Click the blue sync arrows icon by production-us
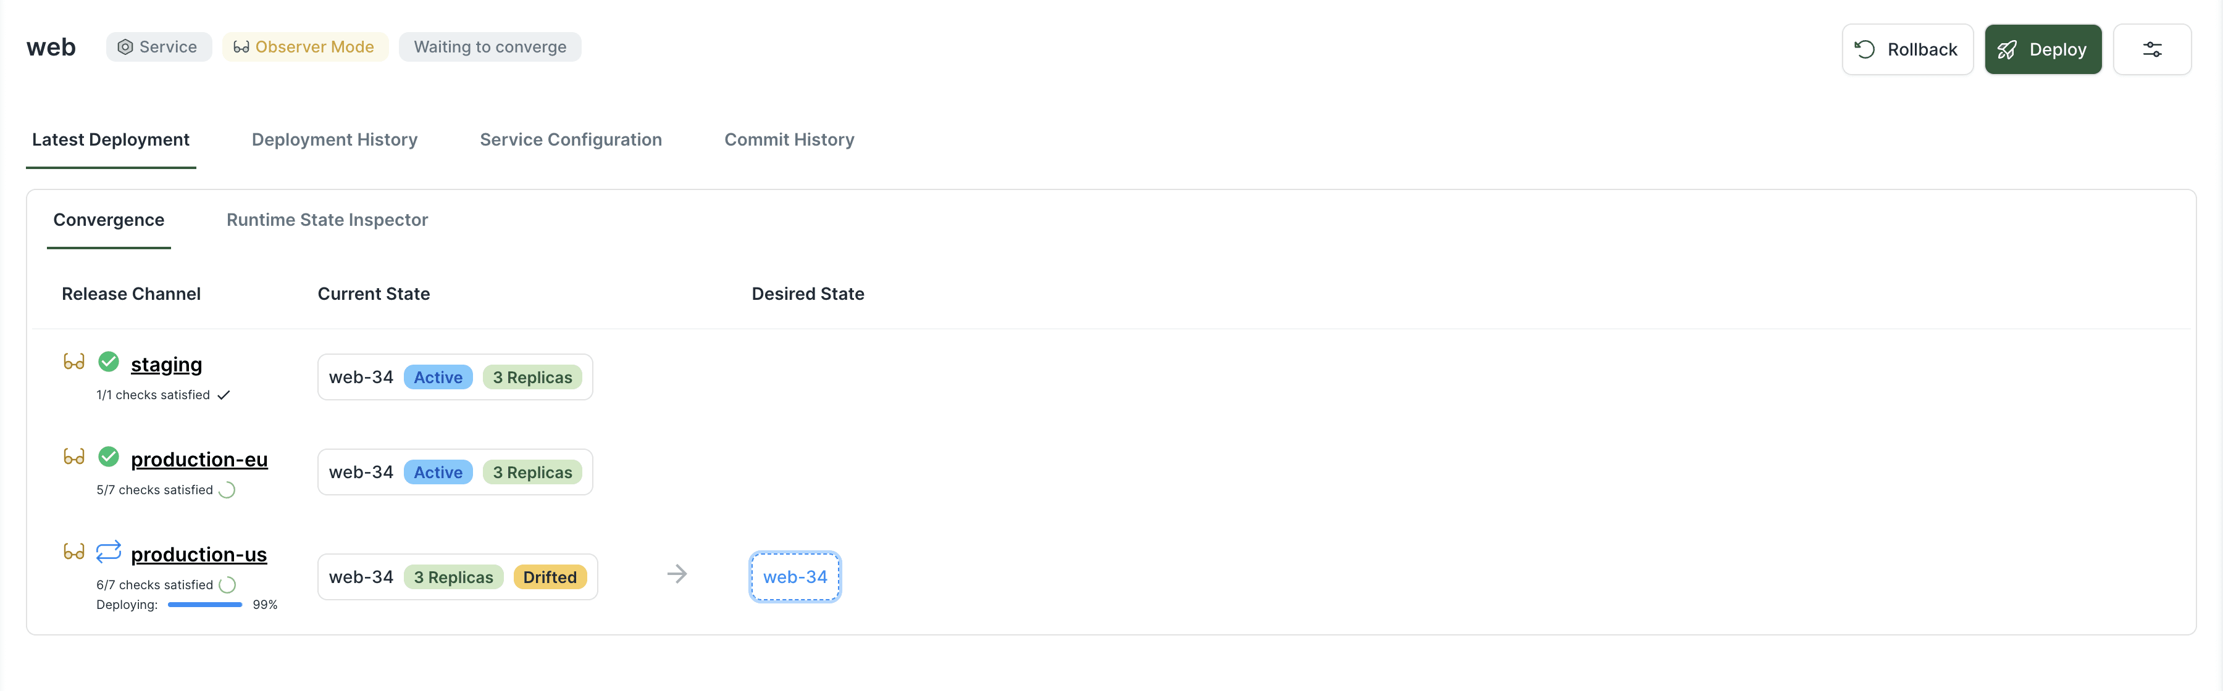 109,551
